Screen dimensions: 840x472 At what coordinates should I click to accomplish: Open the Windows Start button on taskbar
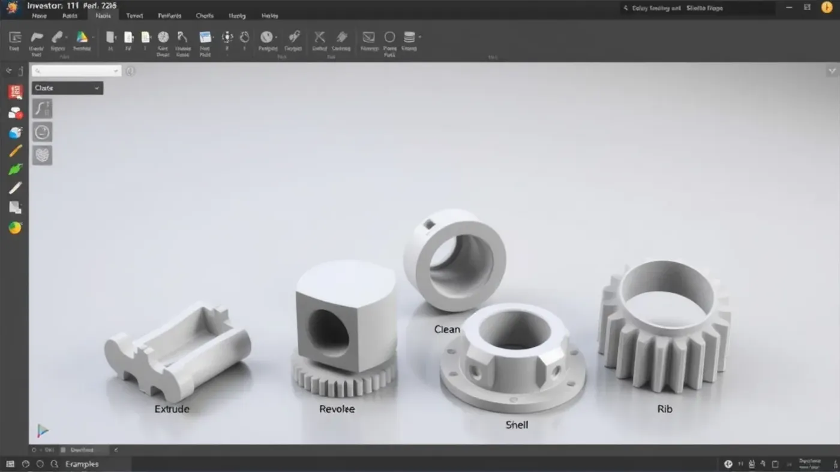(10, 464)
